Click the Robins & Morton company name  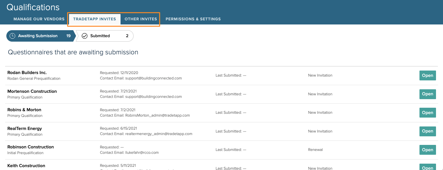tap(24, 110)
